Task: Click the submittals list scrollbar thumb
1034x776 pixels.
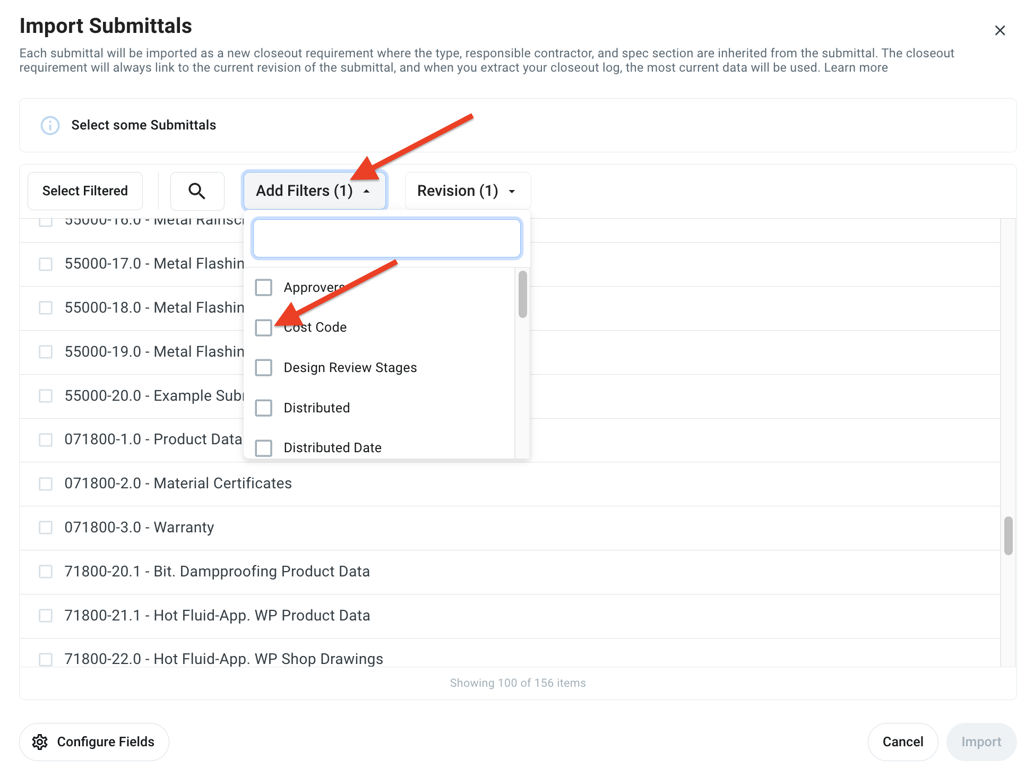Action: click(x=1008, y=536)
